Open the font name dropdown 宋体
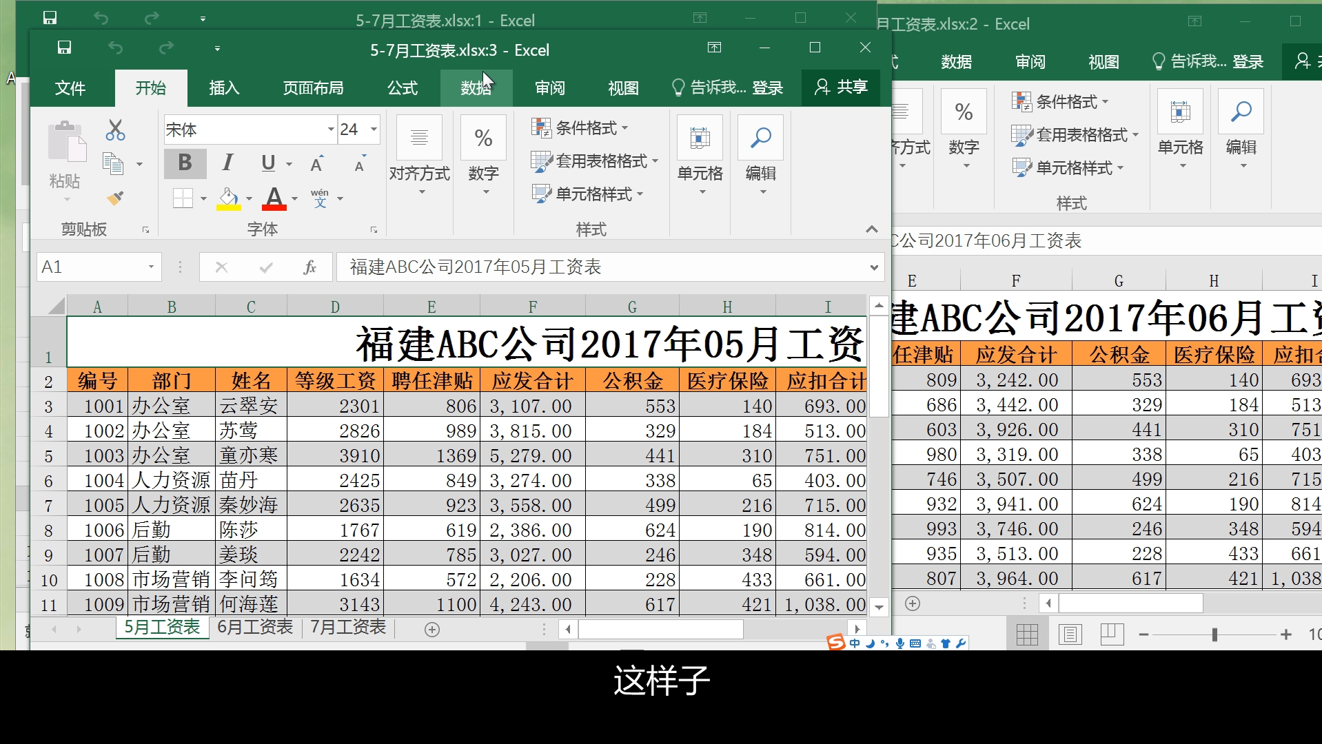Viewport: 1322px width, 744px height. (x=331, y=130)
